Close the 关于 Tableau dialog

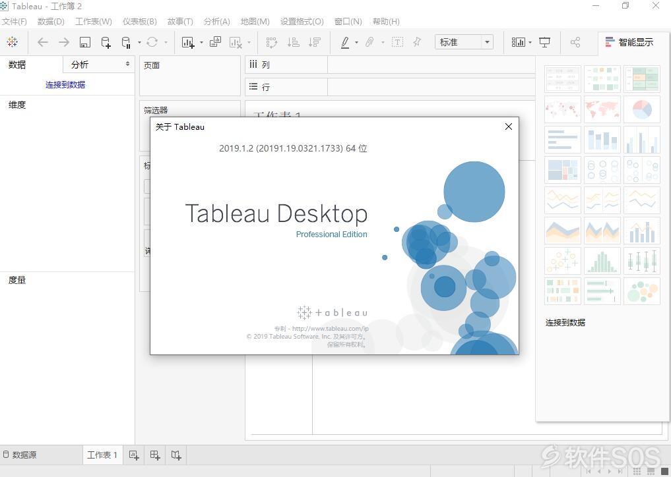pos(509,126)
